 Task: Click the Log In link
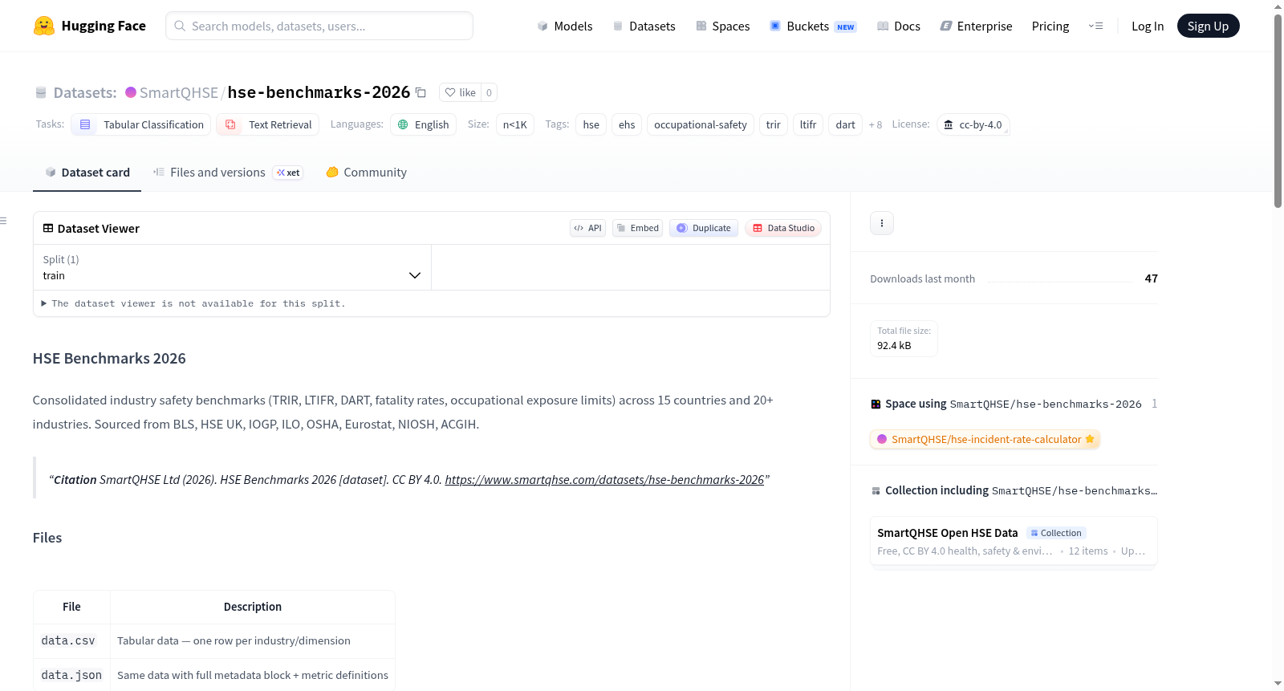tap(1148, 26)
